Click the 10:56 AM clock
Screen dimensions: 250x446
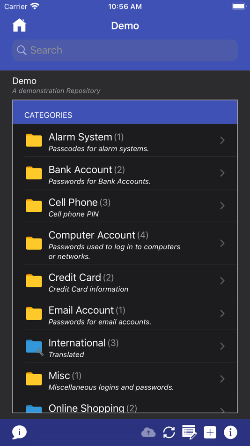coord(125,7)
